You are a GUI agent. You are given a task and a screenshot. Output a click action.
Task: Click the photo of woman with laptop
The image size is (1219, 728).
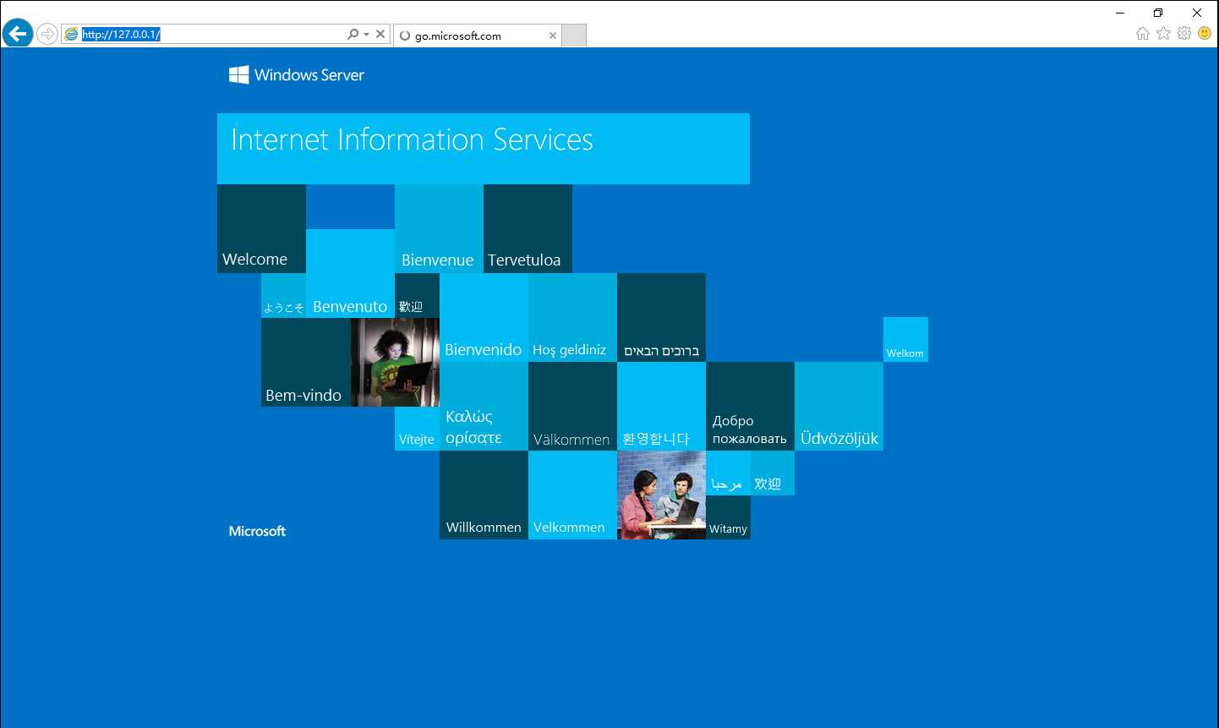point(395,362)
